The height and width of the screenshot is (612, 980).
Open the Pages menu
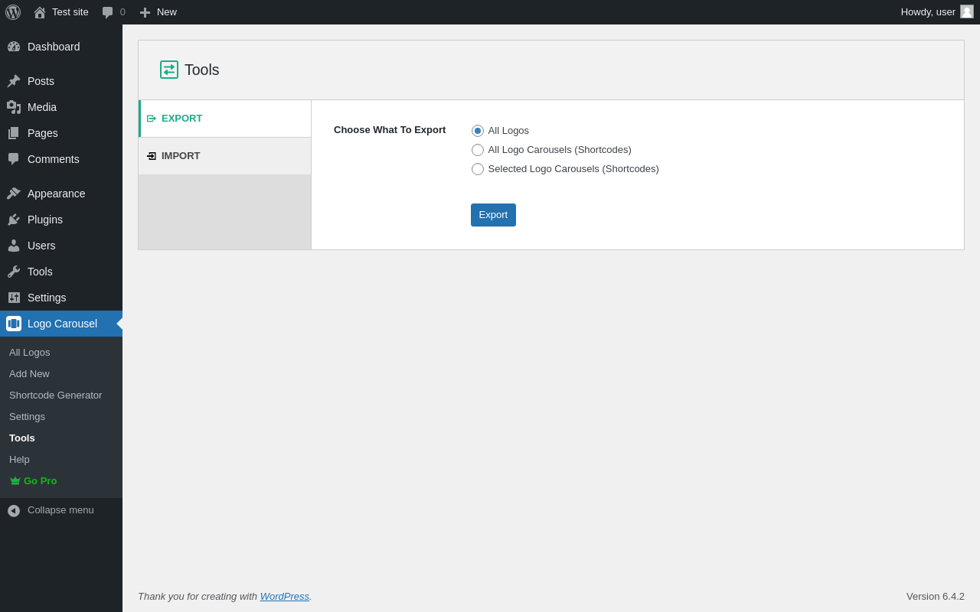pos(61,133)
